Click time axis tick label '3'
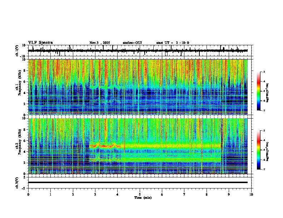 (95, 194)
